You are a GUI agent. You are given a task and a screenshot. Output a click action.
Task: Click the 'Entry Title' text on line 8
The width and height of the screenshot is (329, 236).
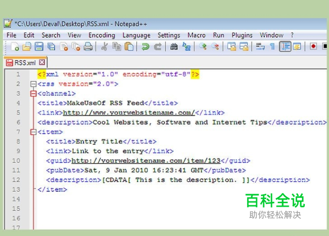(99, 141)
